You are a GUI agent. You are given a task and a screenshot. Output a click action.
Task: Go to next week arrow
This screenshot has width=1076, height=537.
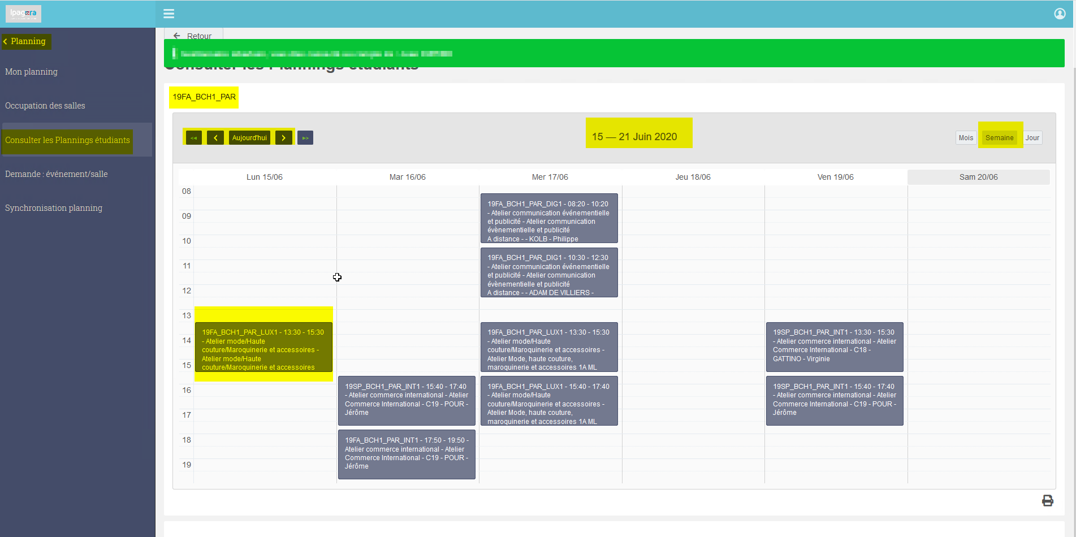click(284, 138)
